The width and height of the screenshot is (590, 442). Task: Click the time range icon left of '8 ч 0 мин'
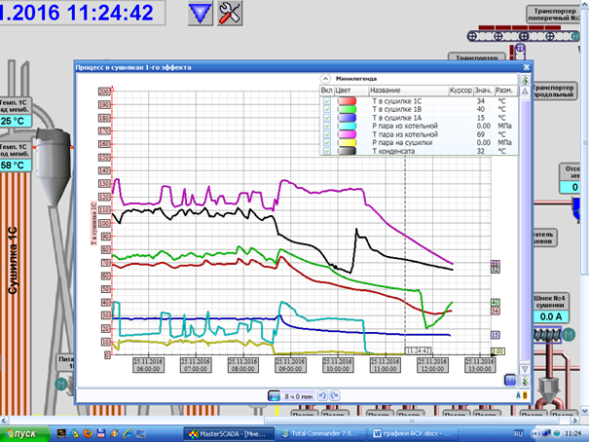click(275, 395)
